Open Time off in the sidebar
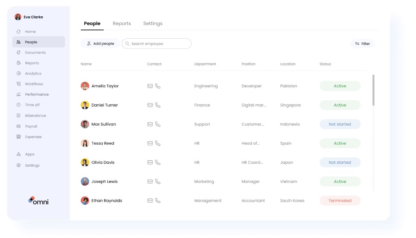The width and height of the screenshot is (416, 238). 32,105
